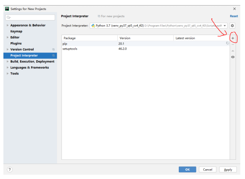Expand the Appearance & Behavior node
This screenshot has width=245, height=179.
pyautogui.click(x=8, y=25)
